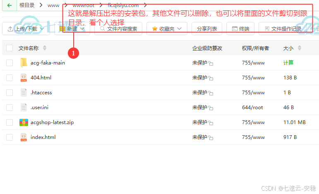The height and width of the screenshot is (194, 319).
Task: Click the .htaccess file name
Action: click(x=41, y=93)
